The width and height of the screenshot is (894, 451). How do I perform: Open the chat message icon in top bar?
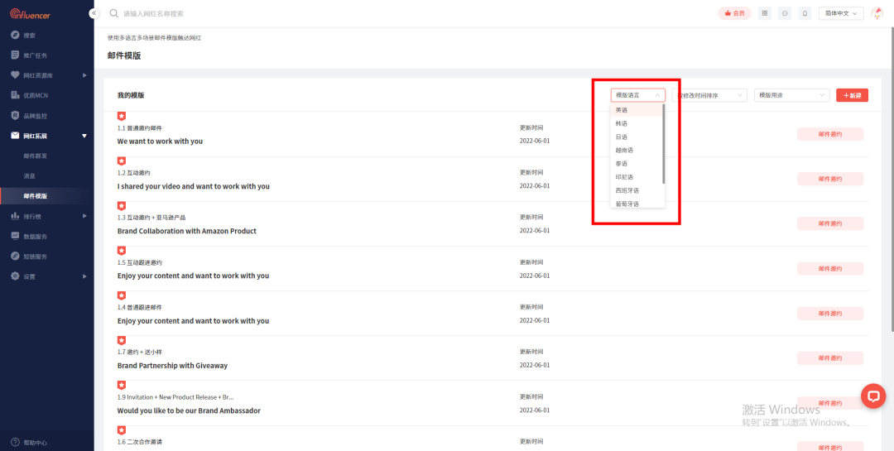[x=784, y=13]
